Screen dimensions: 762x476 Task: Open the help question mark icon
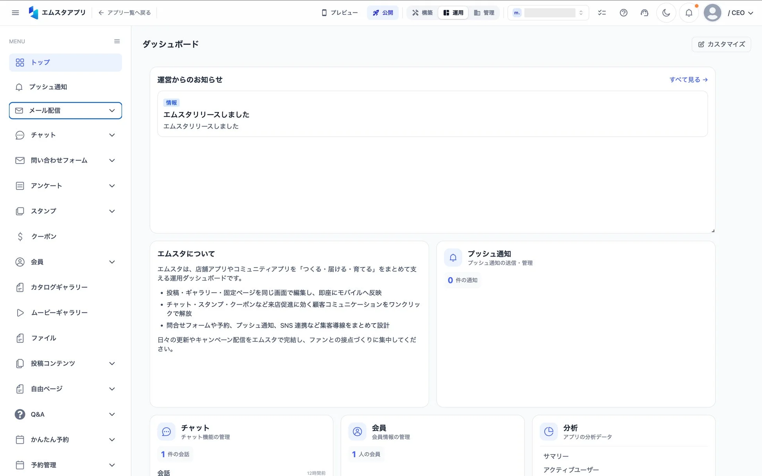[624, 12]
